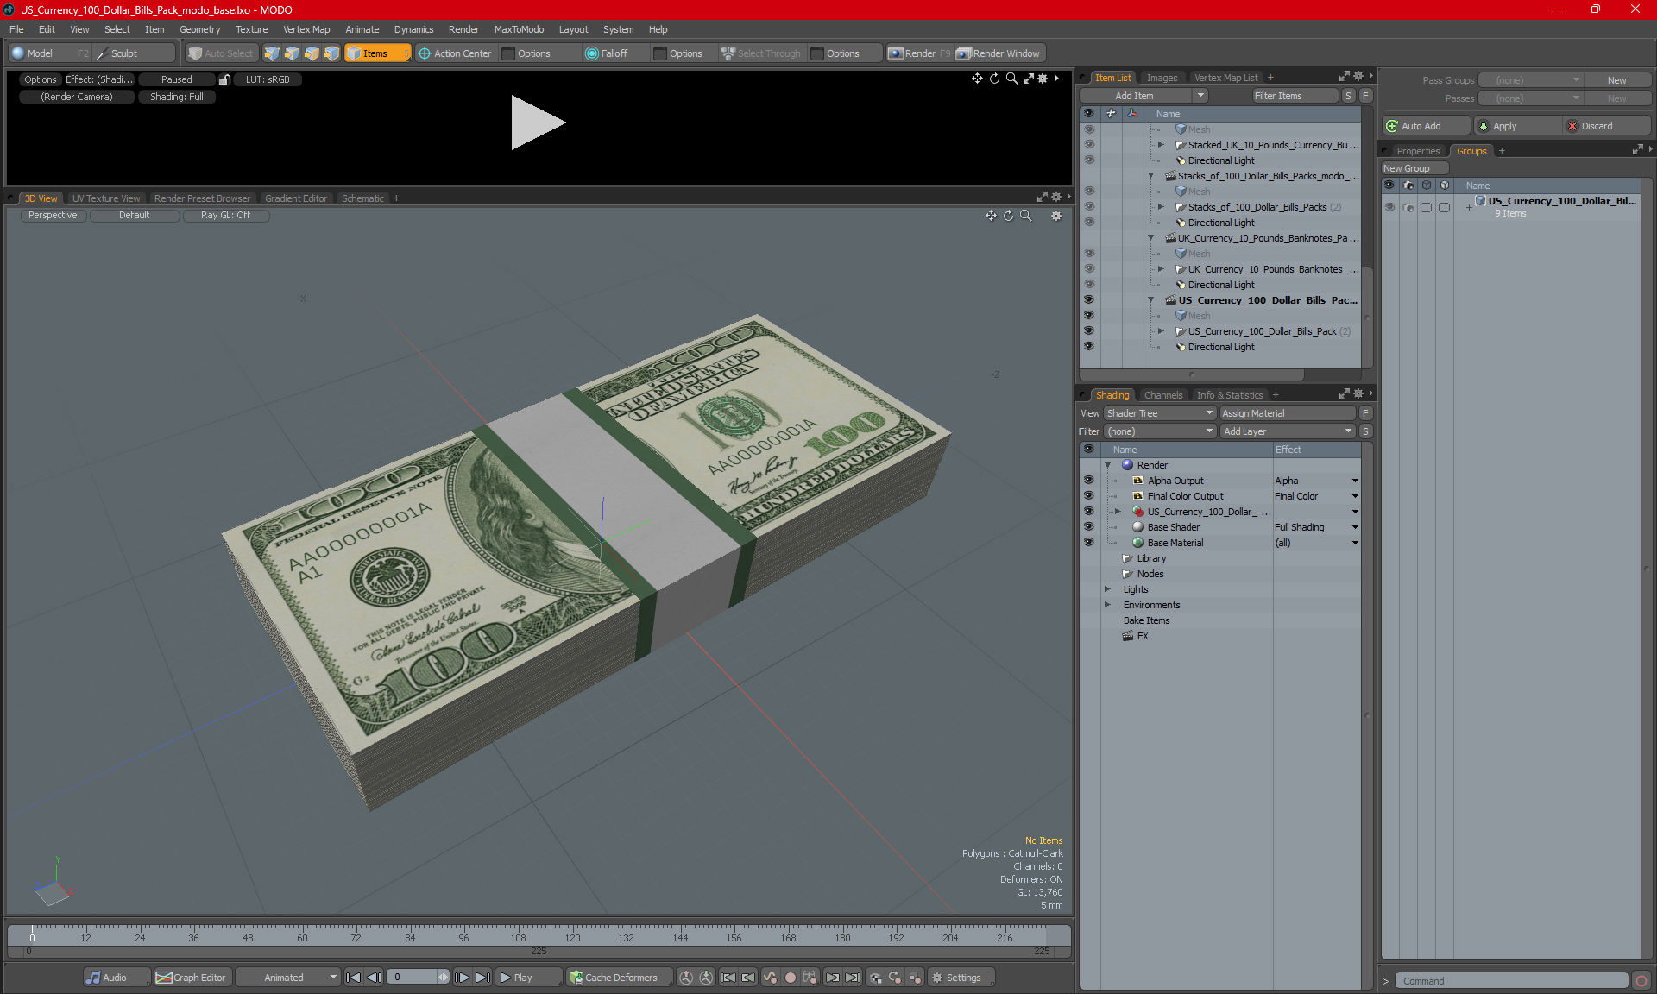Viewport: 1657px width, 994px height.
Task: Click the New Group button
Action: click(x=1414, y=168)
